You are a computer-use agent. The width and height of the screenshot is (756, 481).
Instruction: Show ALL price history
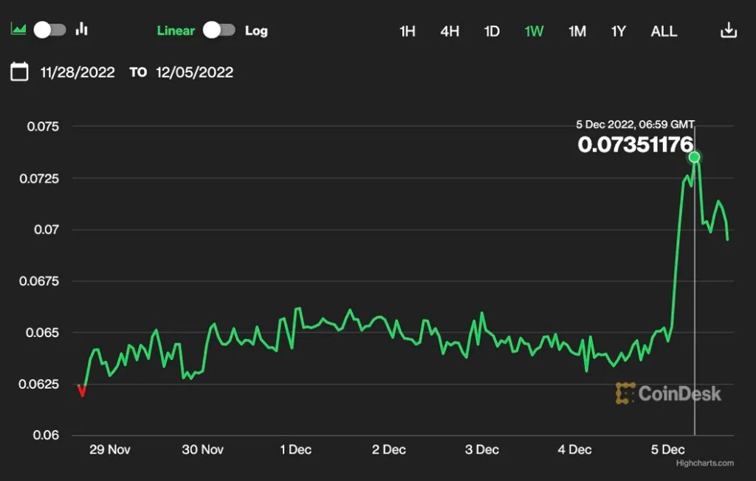(664, 31)
